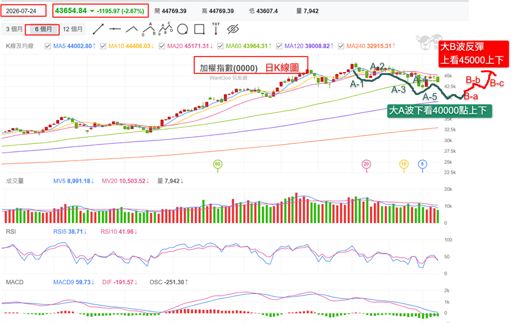The image size is (518, 323).
Task: Click the 大B波反彈 red annotation label
Action: [x=462, y=47]
